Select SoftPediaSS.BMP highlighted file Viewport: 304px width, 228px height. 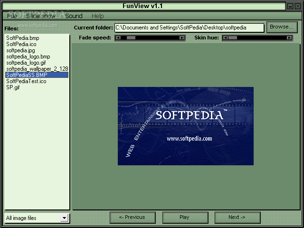click(x=37, y=75)
